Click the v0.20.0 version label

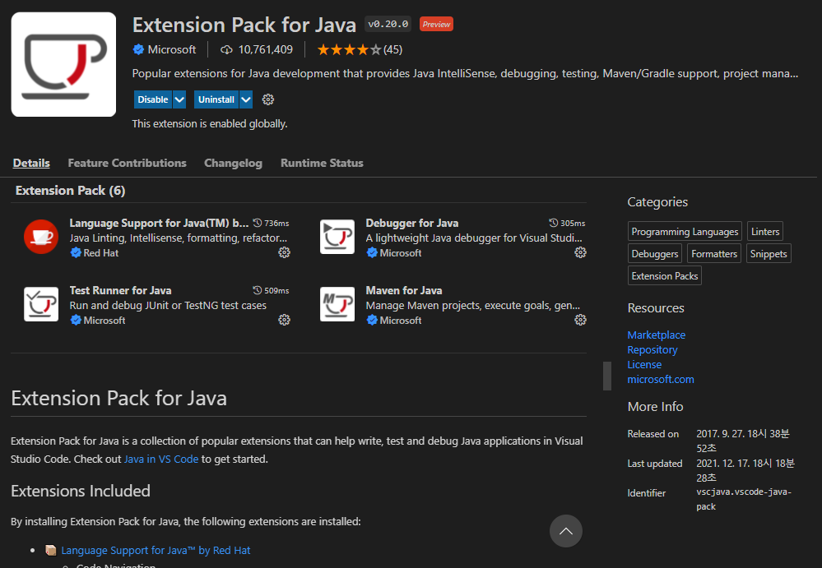[388, 24]
